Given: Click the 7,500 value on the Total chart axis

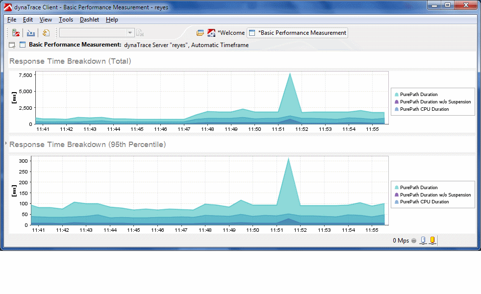Looking at the screenshot, I should (x=25, y=75).
